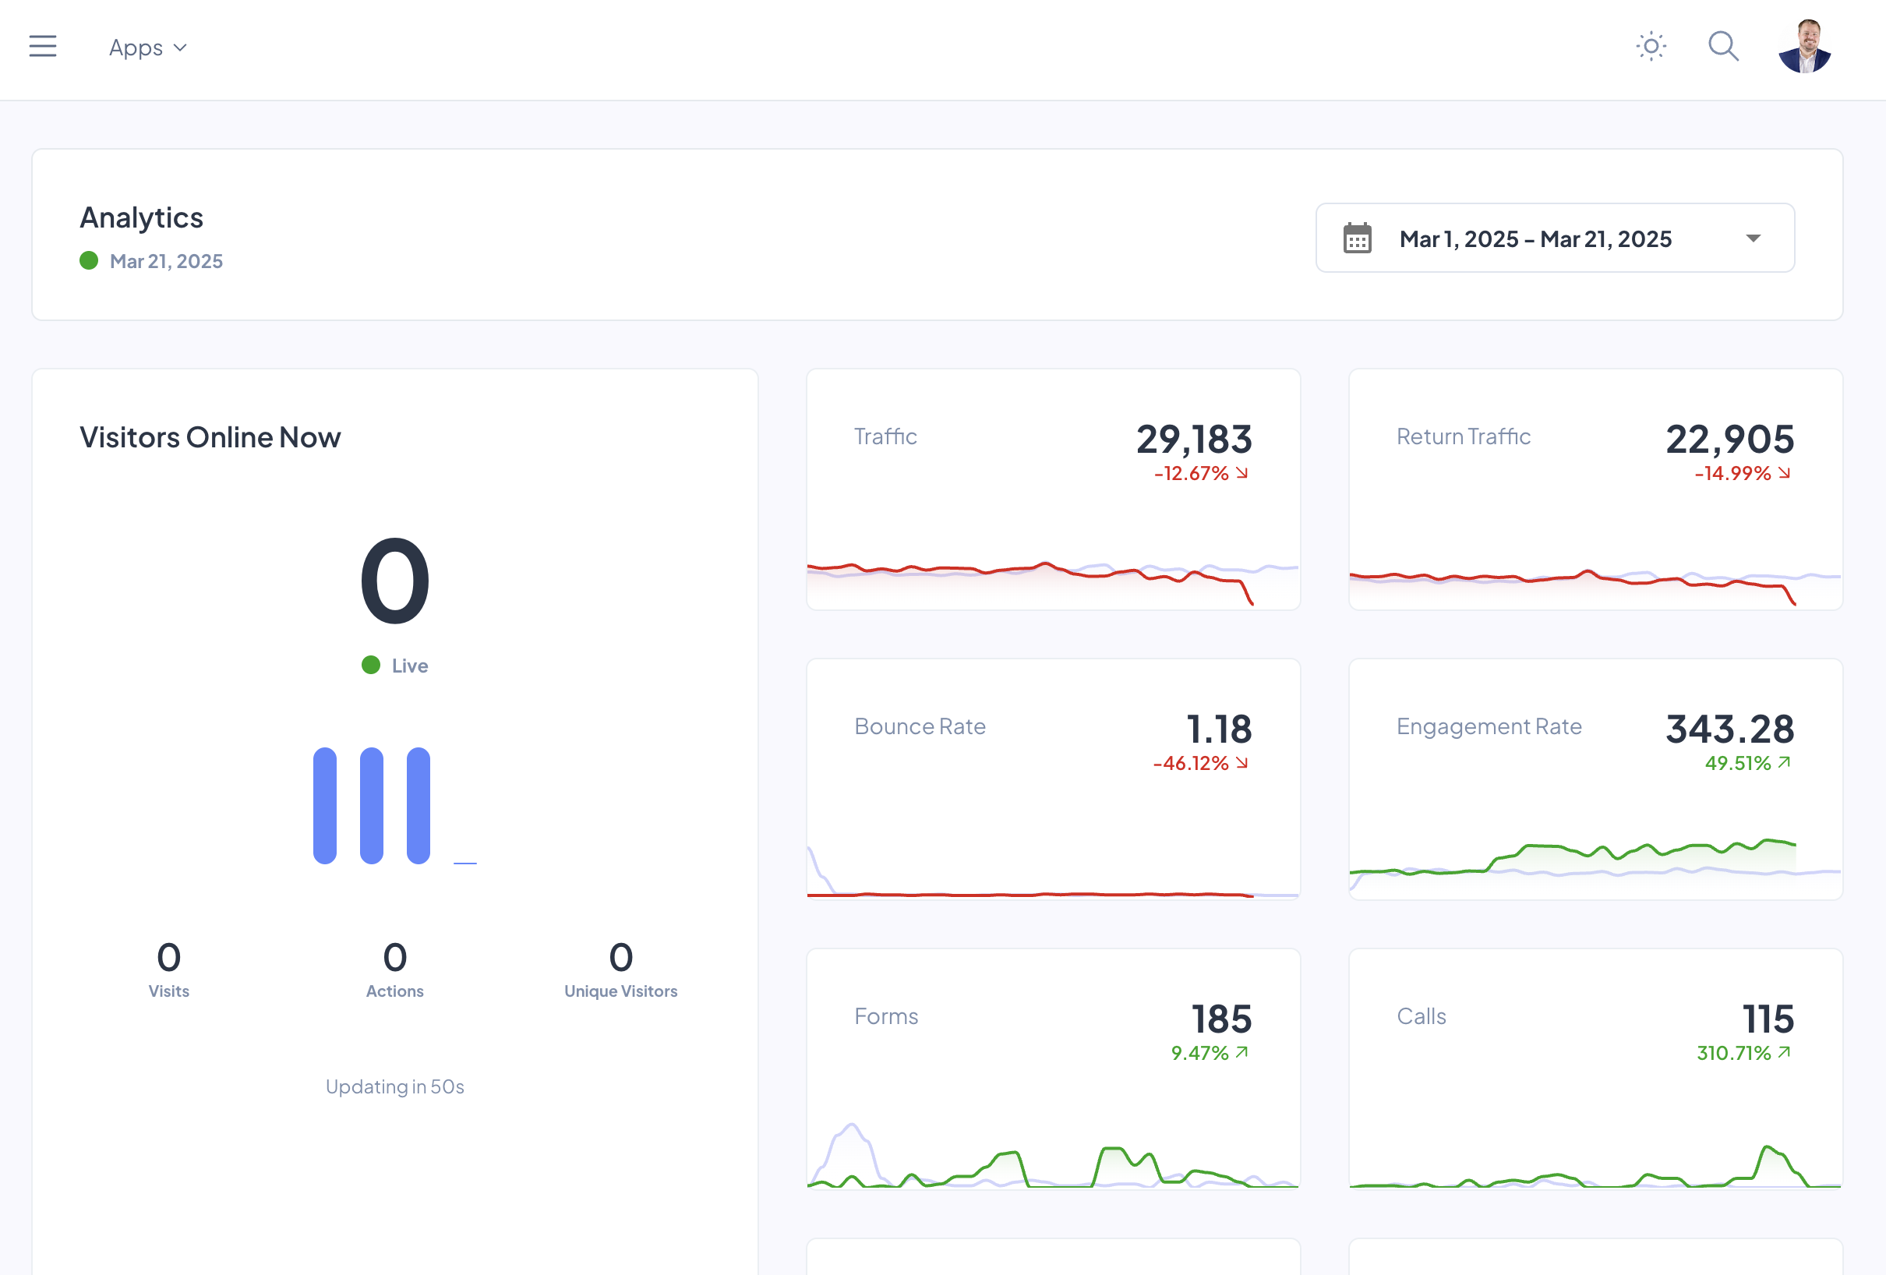
Task: Click the 9.47% forms change
Action: point(1210,1053)
